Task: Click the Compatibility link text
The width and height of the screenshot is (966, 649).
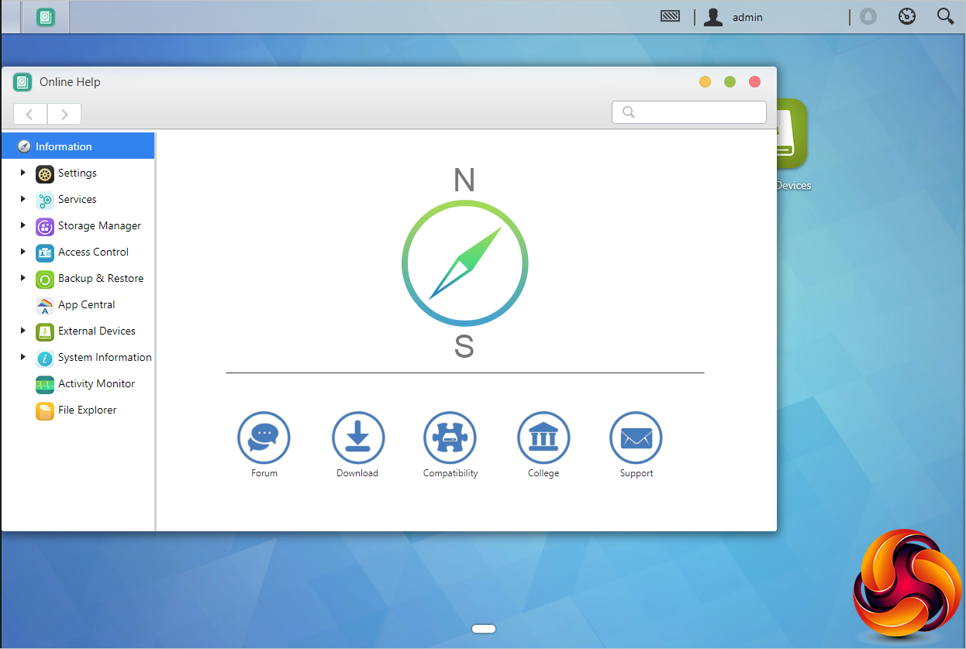Action: point(450,473)
